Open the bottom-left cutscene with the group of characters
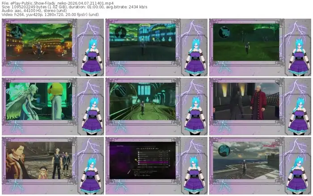Image resolution: width=313 pixels, height=196 pixels. [38, 160]
